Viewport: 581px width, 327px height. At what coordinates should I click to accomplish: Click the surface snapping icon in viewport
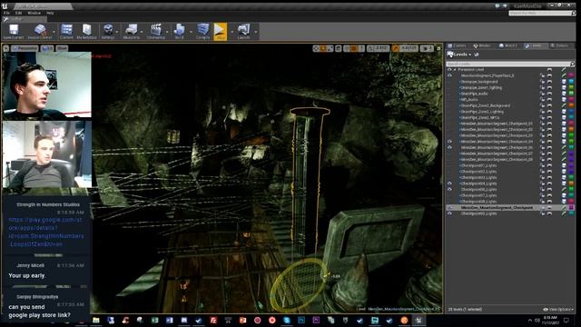[347, 48]
